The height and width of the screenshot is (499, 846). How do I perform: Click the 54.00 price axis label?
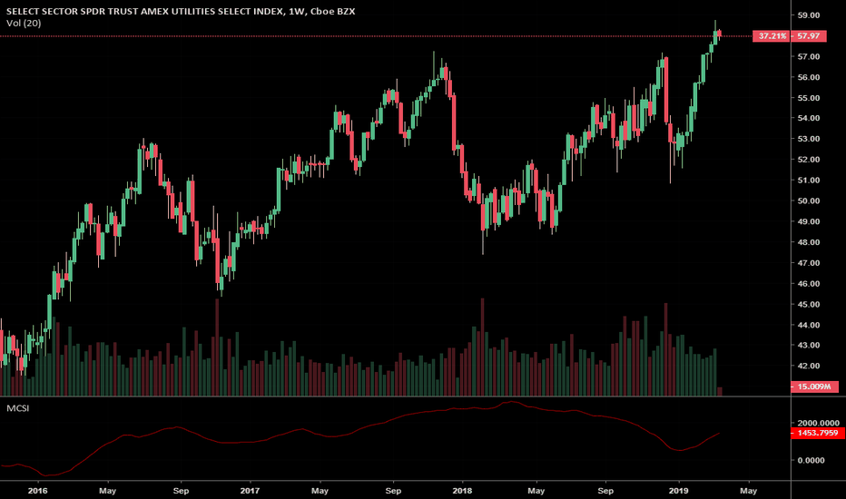pyautogui.click(x=809, y=118)
